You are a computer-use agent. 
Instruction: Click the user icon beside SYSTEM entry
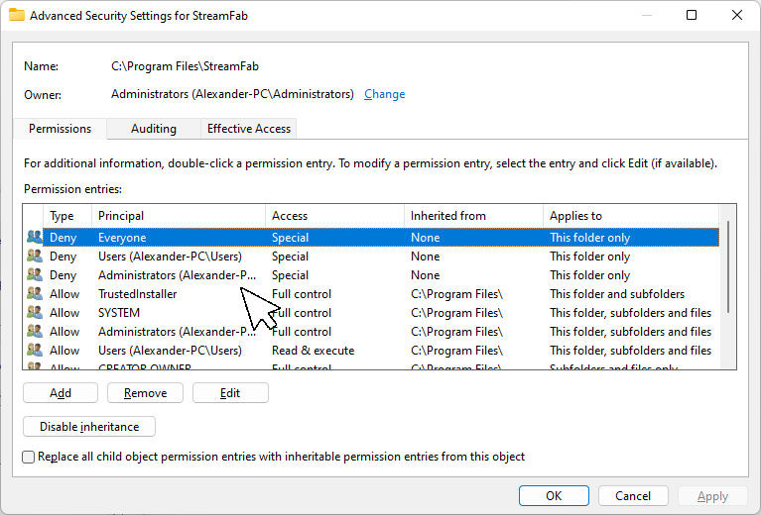(35, 313)
